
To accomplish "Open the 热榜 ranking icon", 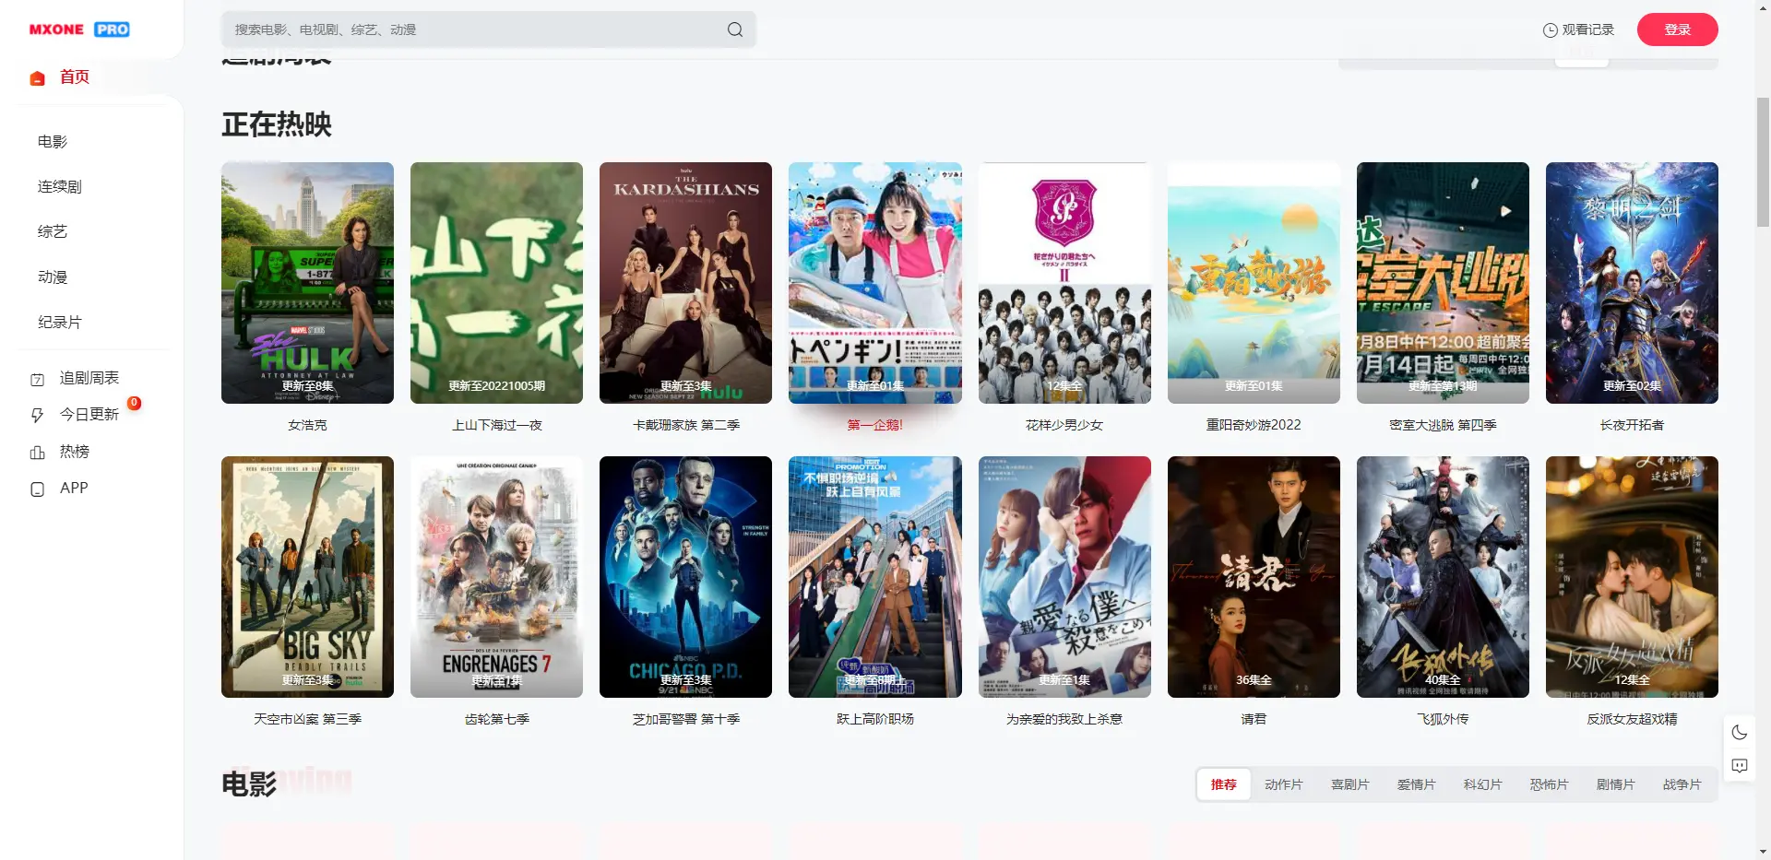I will point(38,453).
